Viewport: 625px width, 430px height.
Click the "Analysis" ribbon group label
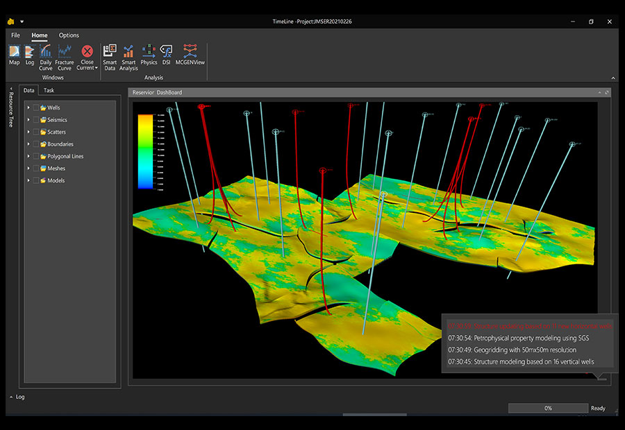coord(153,78)
